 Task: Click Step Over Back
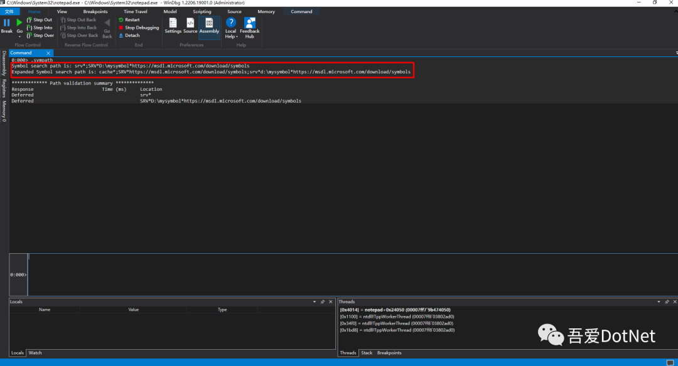coord(80,35)
